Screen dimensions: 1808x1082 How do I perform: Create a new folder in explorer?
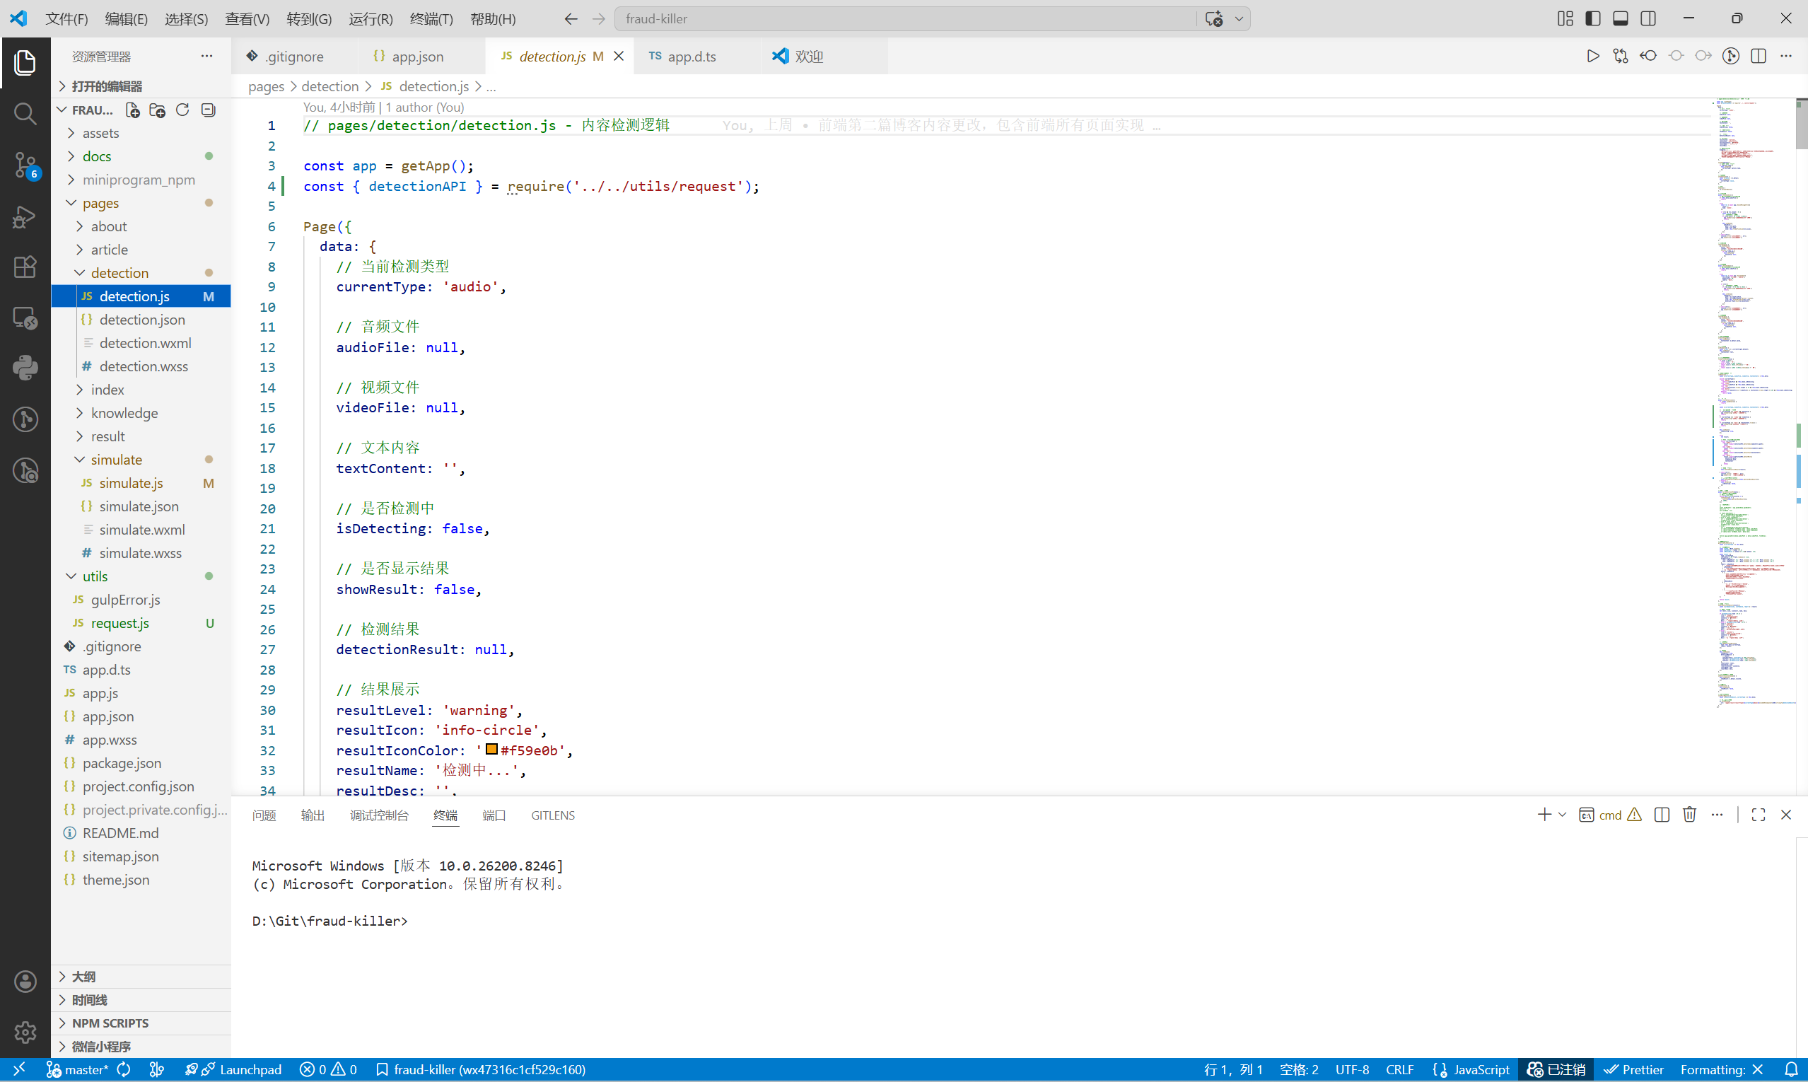point(157,110)
